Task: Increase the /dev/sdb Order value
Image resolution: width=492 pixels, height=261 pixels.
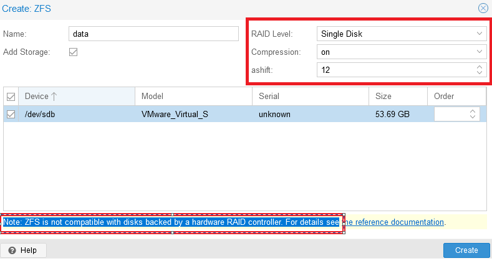Action: point(473,112)
